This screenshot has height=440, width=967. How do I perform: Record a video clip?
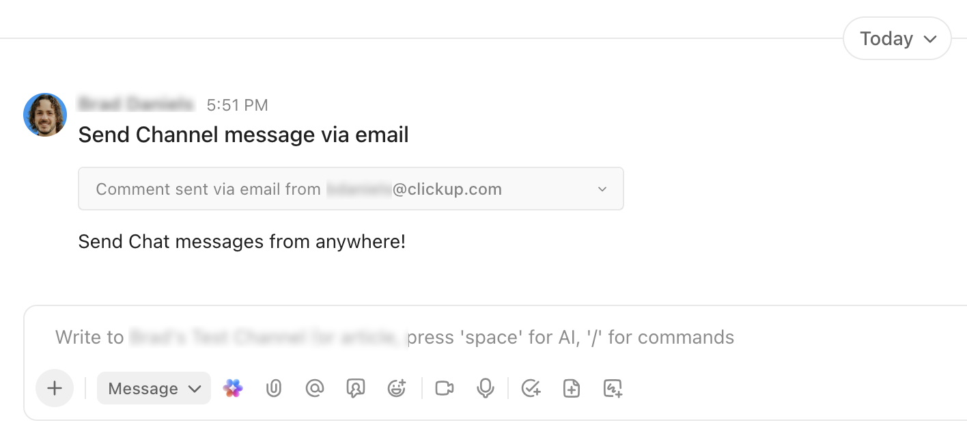click(x=445, y=388)
